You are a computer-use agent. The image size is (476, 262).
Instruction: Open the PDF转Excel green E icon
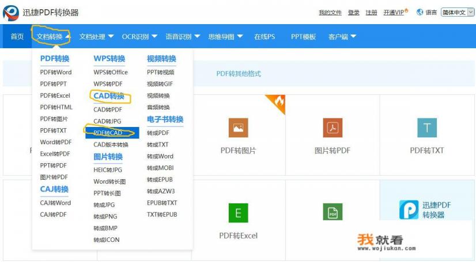coord(239,213)
